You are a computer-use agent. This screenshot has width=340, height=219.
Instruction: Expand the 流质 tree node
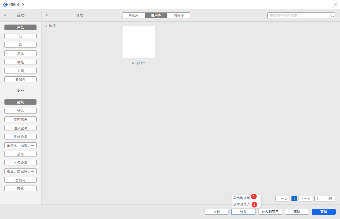pyautogui.click(x=46, y=26)
